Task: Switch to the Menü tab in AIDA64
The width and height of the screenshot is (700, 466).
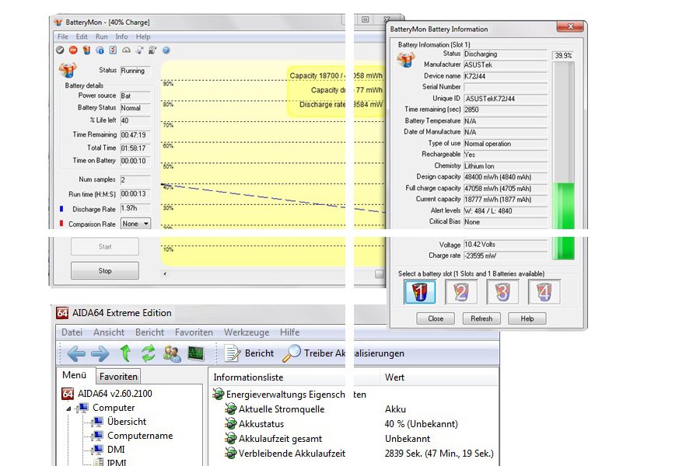Action: [x=75, y=375]
